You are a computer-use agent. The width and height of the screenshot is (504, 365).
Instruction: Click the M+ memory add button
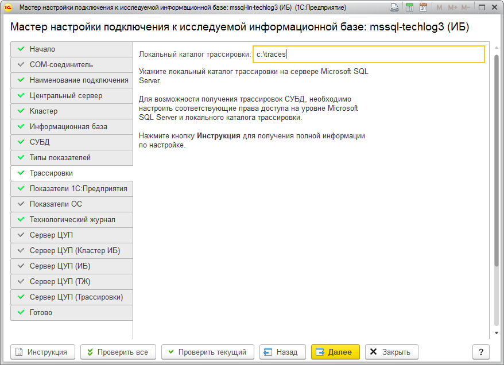click(452, 8)
